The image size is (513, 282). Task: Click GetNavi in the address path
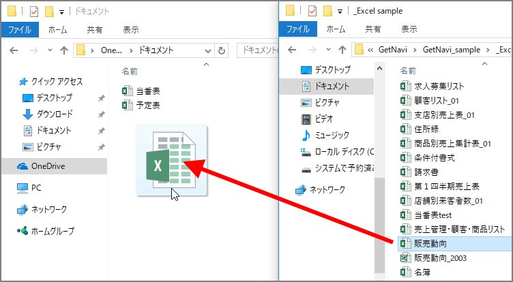[393, 50]
